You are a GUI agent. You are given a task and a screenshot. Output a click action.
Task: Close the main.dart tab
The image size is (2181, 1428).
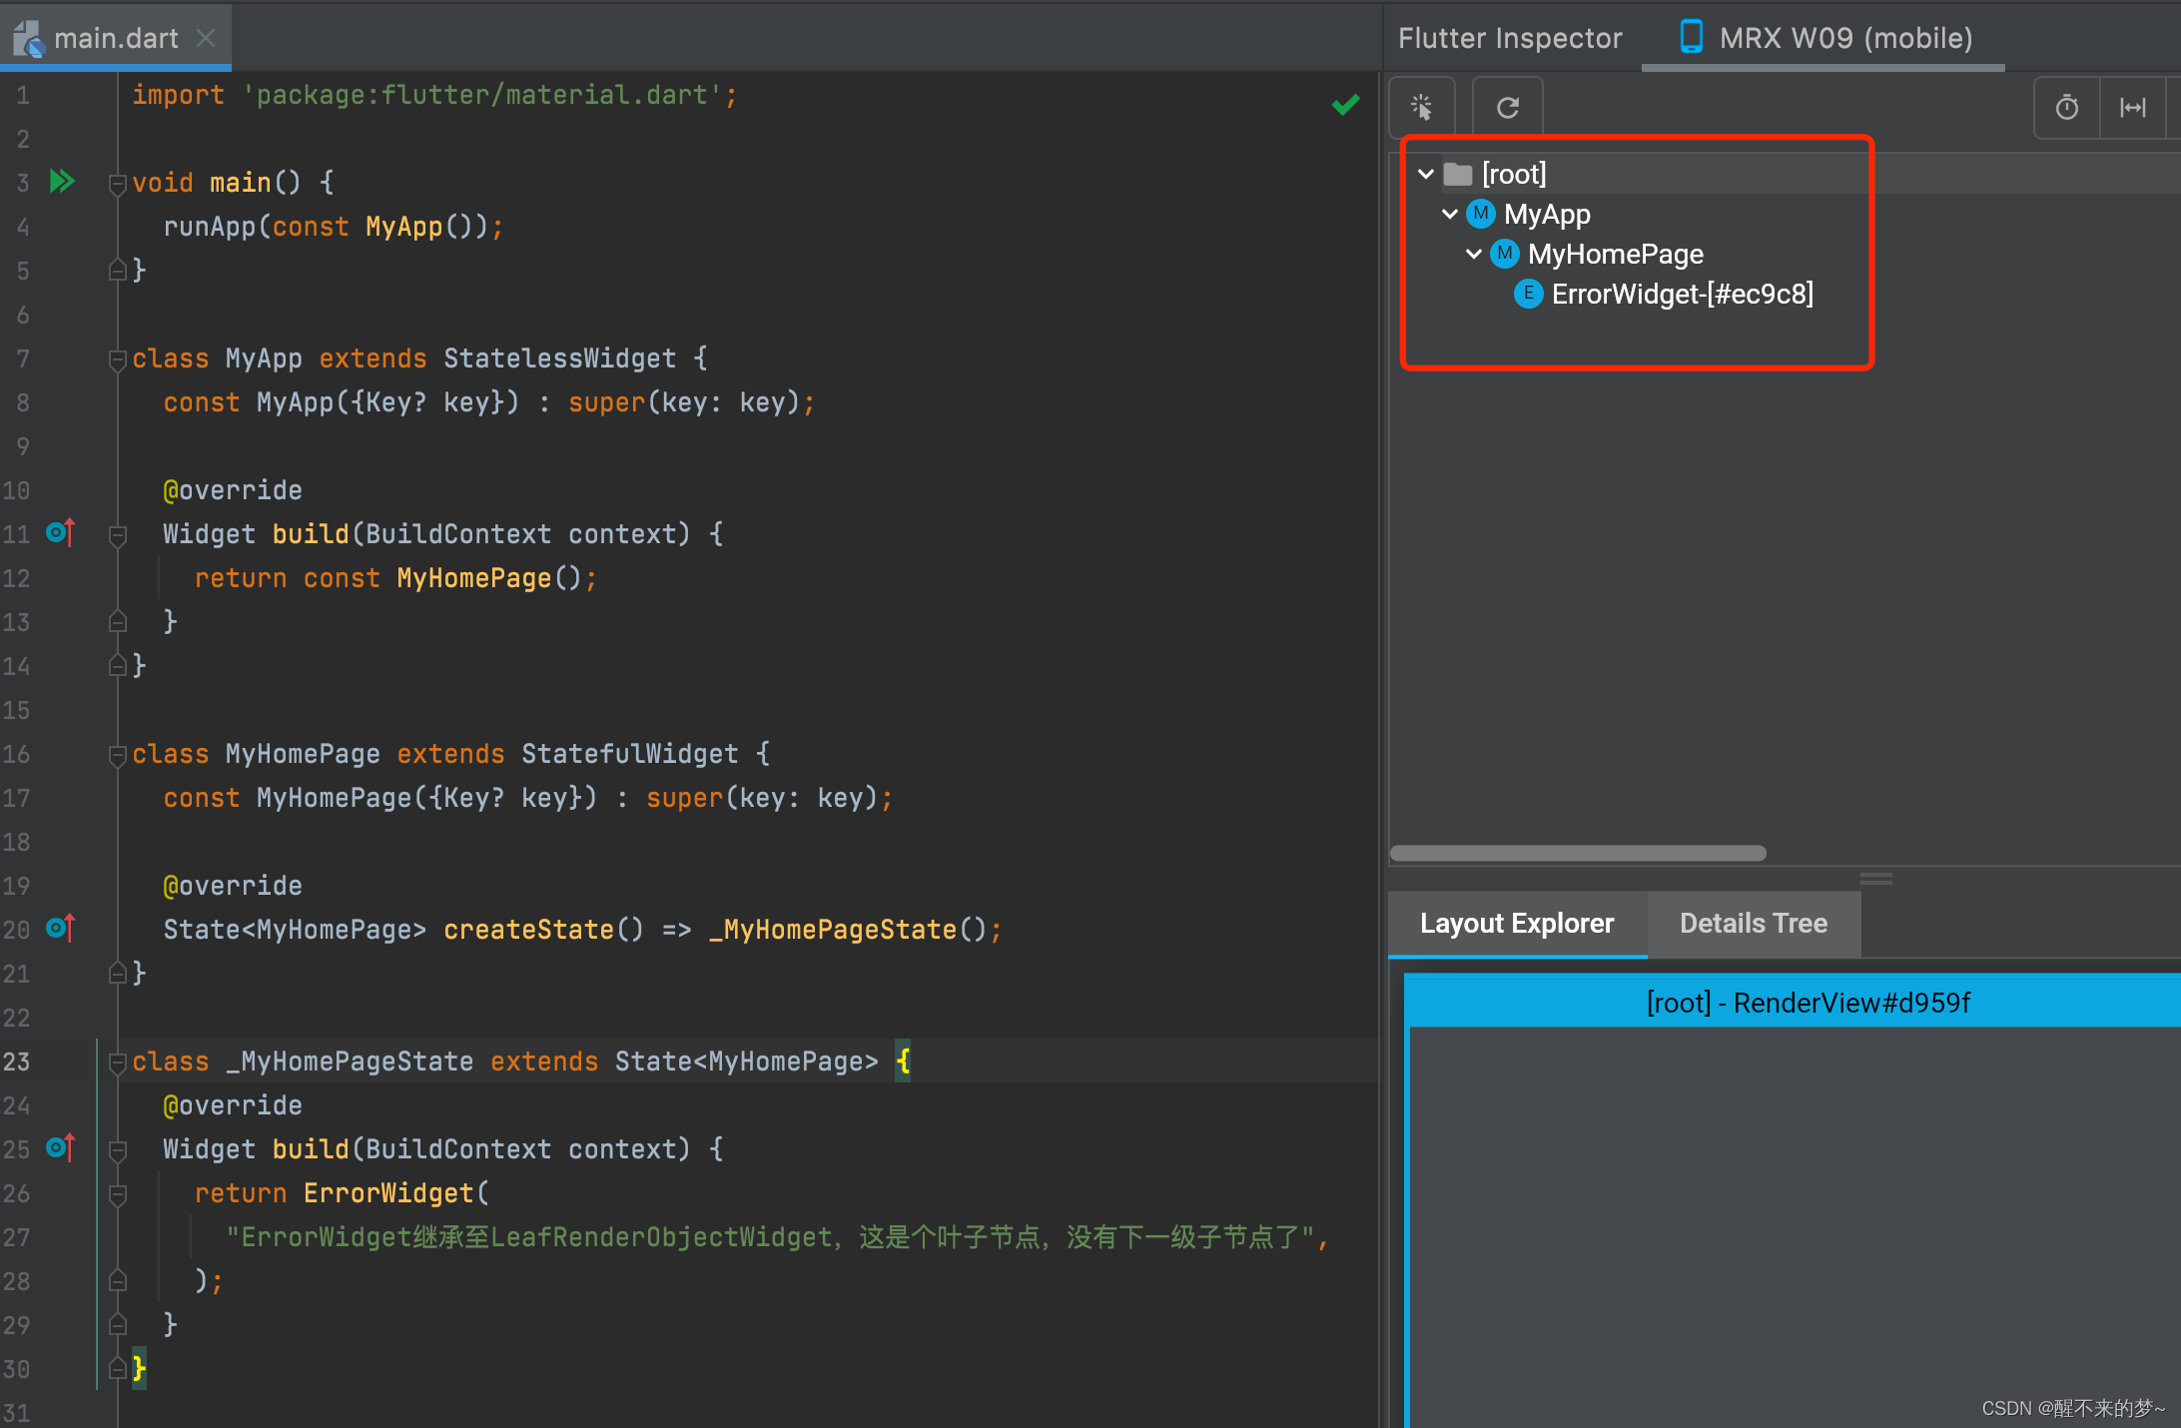[206, 38]
